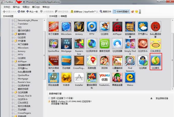Click the Simply Find It app icon

130,44
